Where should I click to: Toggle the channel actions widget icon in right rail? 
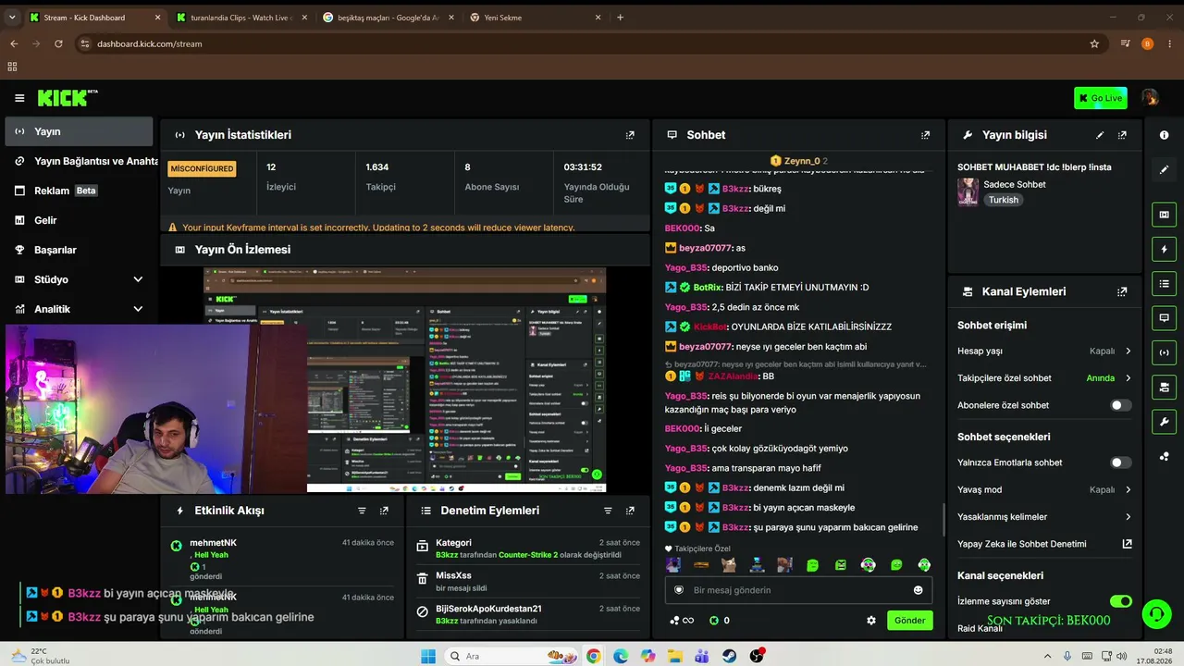(1164, 387)
